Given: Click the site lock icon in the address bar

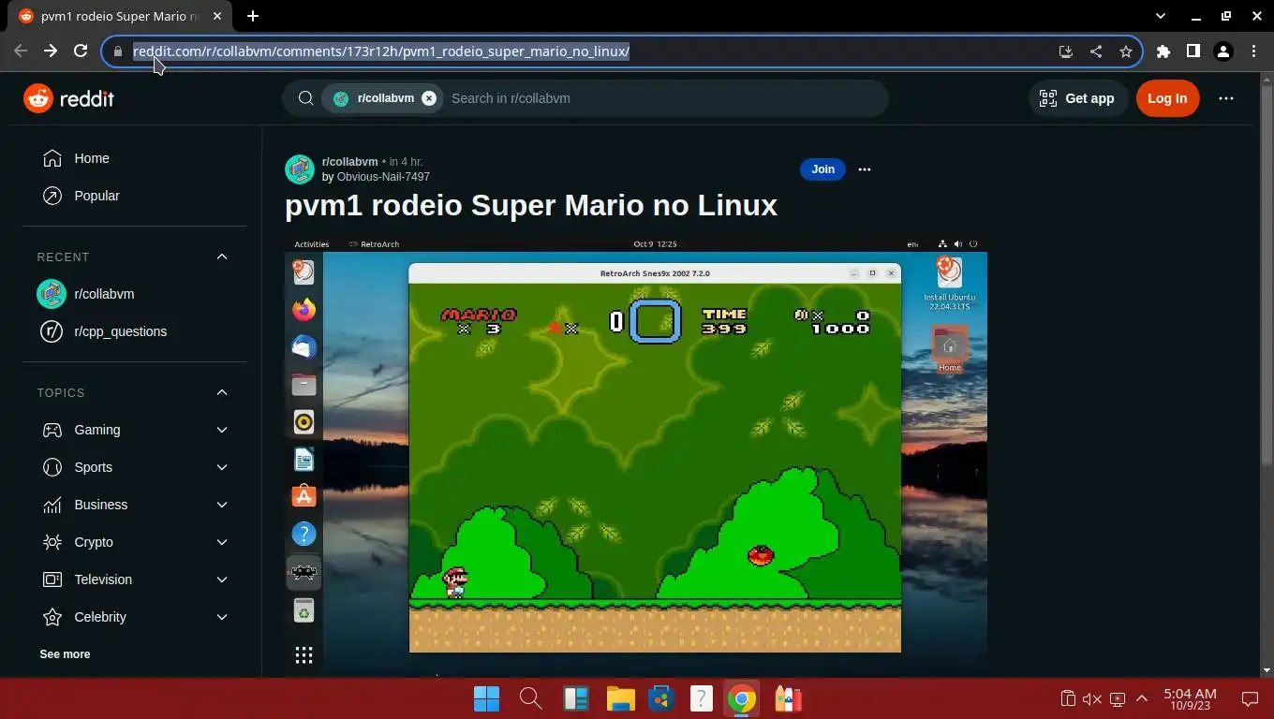Looking at the screenshot, I should tap(118, 51).
